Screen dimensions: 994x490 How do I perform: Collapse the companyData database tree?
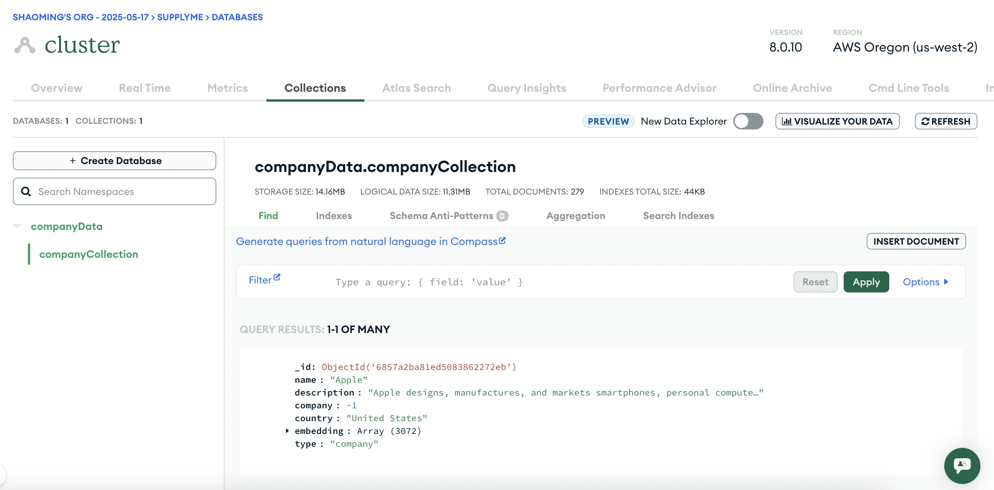click(x=17, y=226)
